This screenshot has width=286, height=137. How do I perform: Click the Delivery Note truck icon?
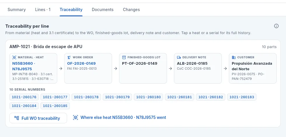(179, 57)
